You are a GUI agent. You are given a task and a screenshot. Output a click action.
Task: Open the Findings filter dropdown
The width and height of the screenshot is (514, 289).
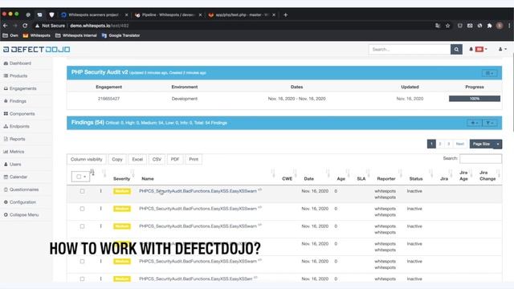coord(490,123)
